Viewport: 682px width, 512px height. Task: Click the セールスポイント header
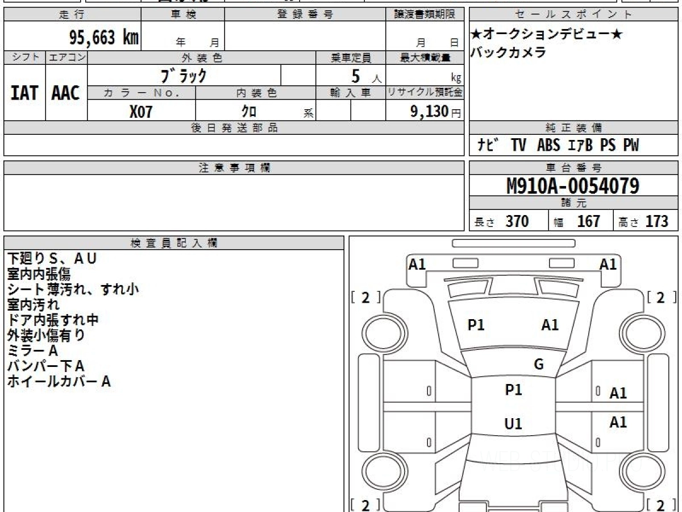(574, 15)
